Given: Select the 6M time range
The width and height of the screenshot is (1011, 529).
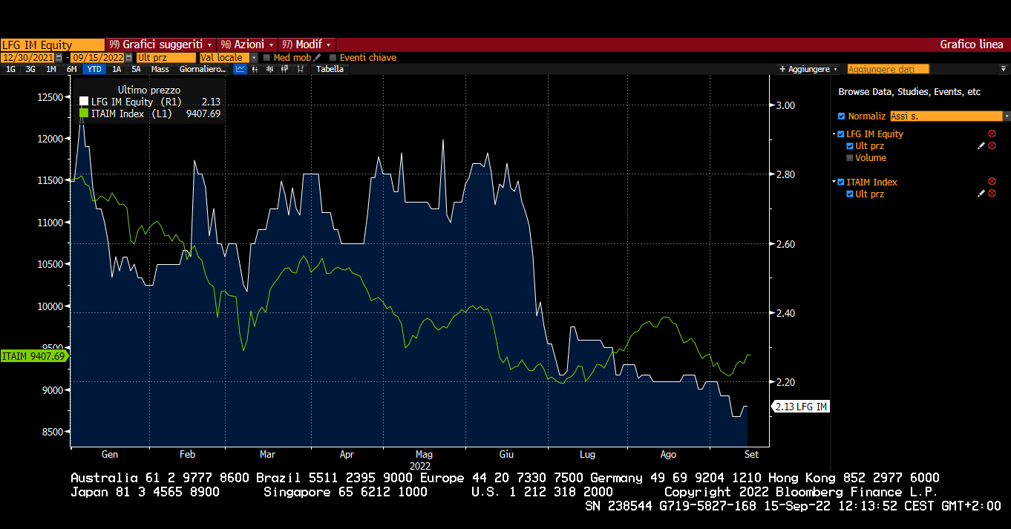Looking at the screenshot, I should tap(71, 69).
